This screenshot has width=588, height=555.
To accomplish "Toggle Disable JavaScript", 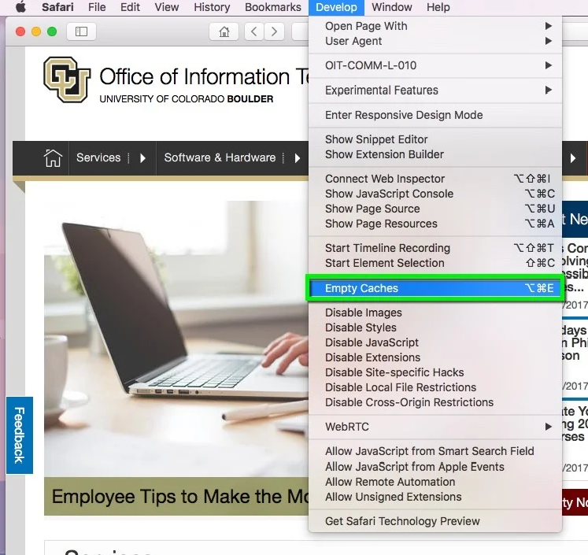I will [435, 342].
